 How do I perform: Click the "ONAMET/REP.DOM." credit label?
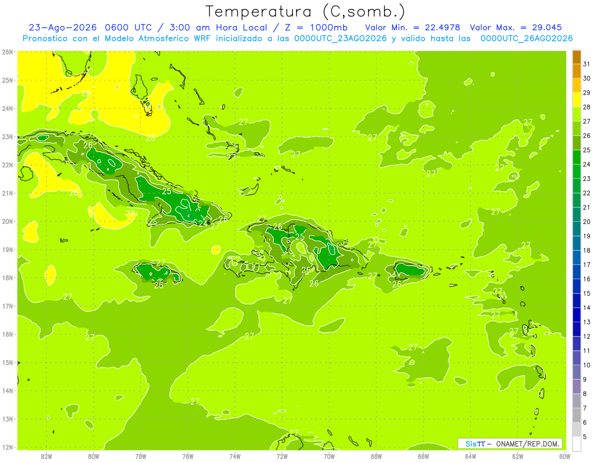tap(528, 444)
